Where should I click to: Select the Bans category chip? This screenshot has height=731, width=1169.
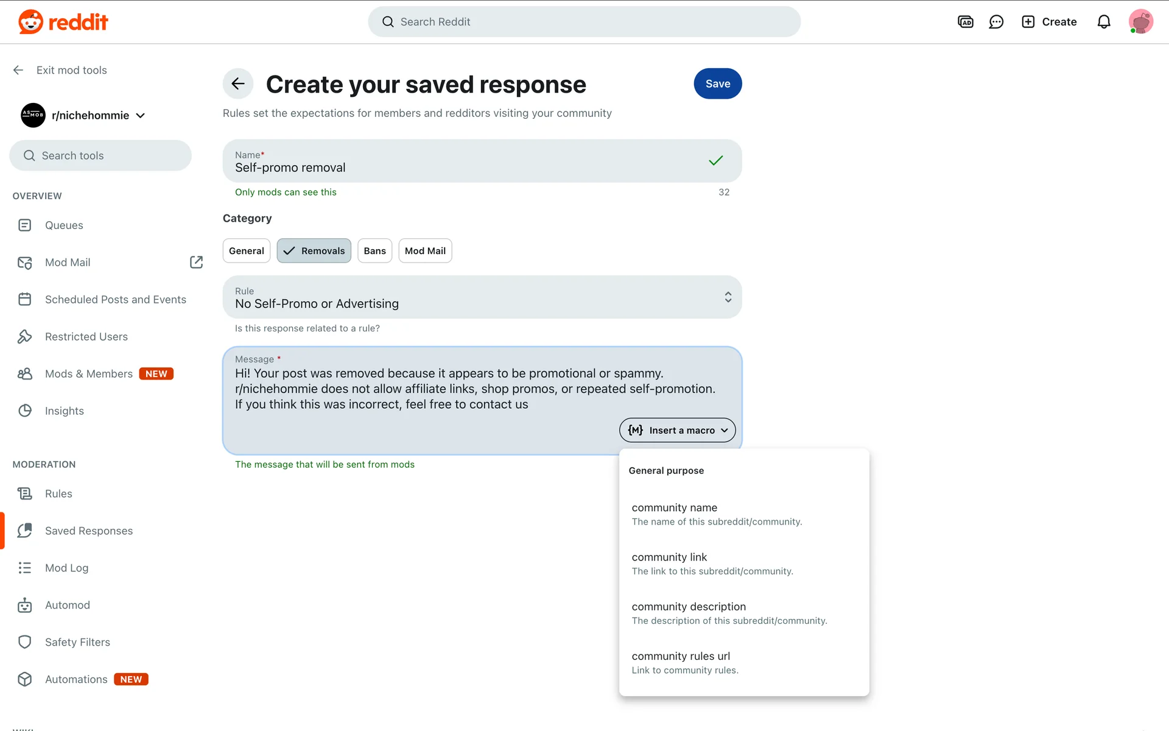(374, 251)
